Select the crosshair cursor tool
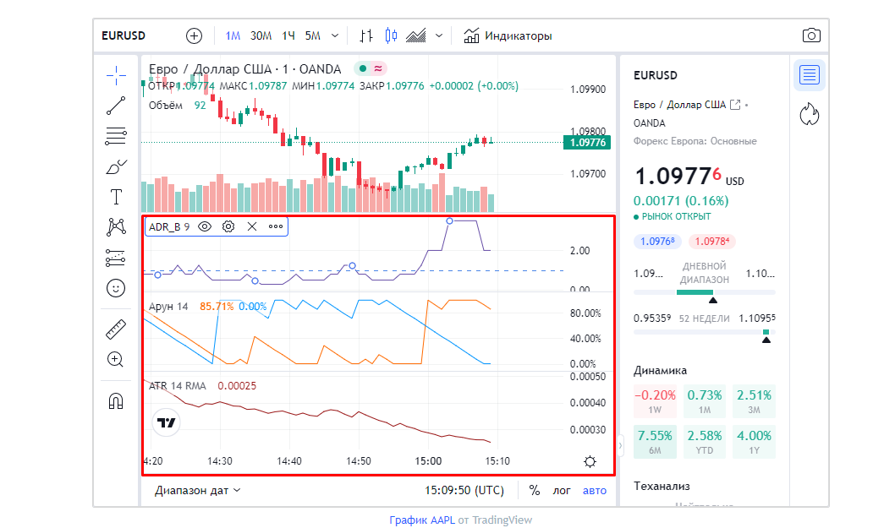The width and height of the screenshot is (884, 528). pos(116,76)
